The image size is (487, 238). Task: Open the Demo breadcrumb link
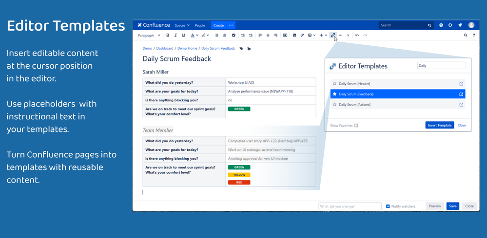[147, 49]
